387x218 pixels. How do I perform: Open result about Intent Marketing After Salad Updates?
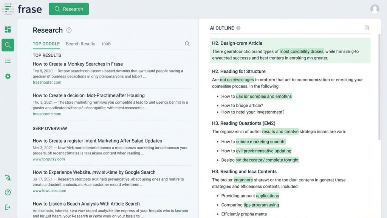(x=97, y=141)
